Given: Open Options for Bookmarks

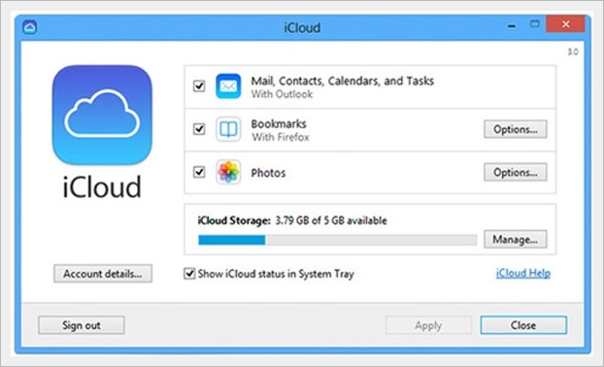Looking at the screenshot, I should [x=516, y=129].
